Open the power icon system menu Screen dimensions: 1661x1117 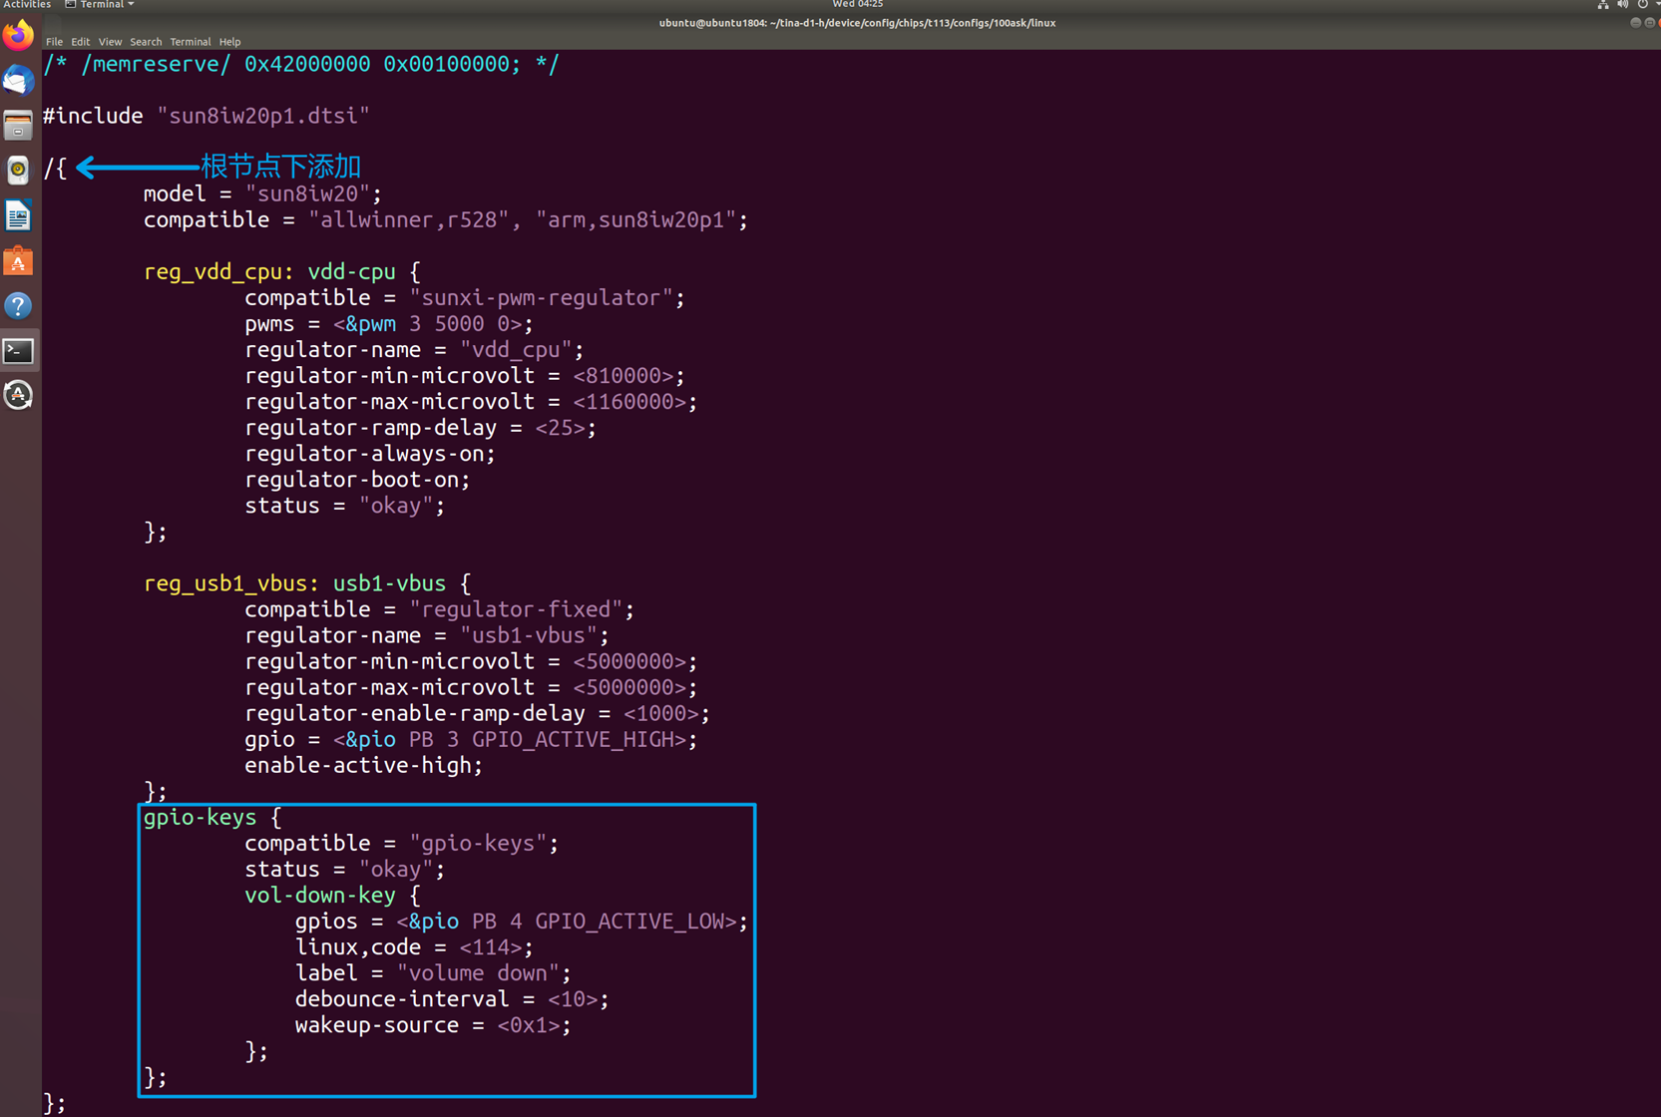coord(1643,5)
